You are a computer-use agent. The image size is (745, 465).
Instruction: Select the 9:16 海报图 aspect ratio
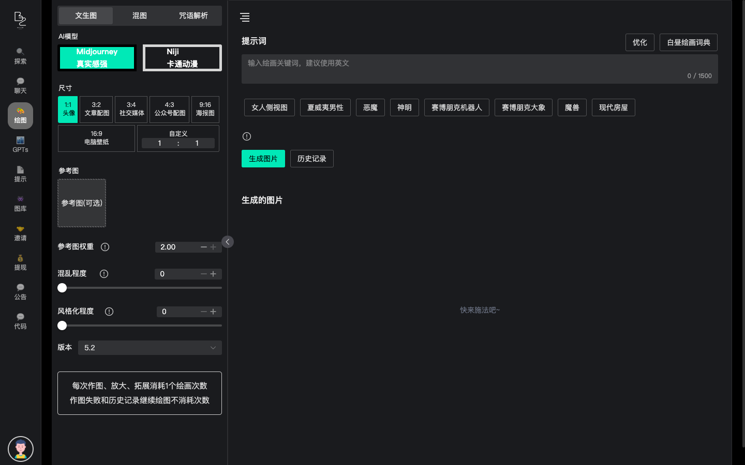[x=205, y=109]
